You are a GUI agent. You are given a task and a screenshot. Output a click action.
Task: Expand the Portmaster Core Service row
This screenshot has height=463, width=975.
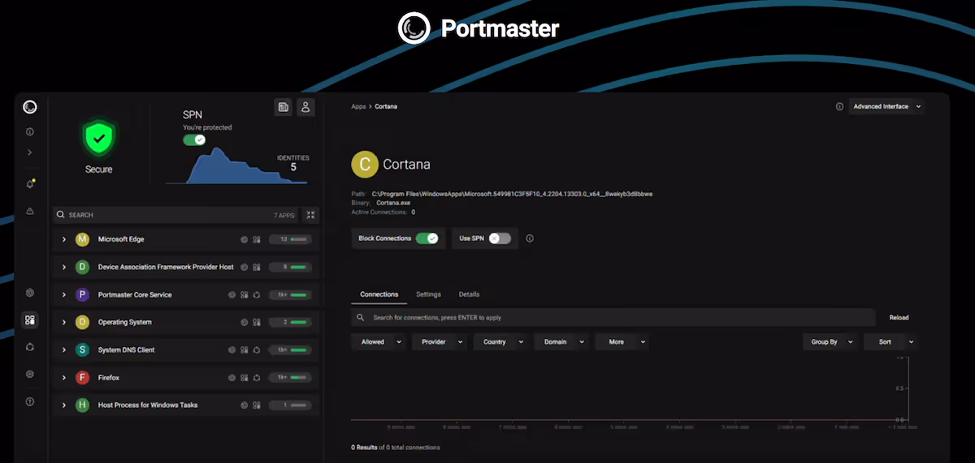pos(64,295)
